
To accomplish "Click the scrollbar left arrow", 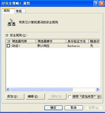I will [x=8, y=89].
